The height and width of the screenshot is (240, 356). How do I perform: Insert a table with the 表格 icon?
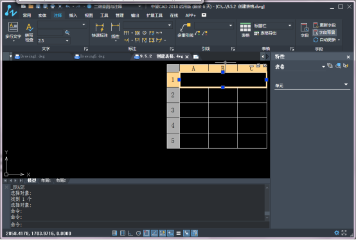pos(245,30)
